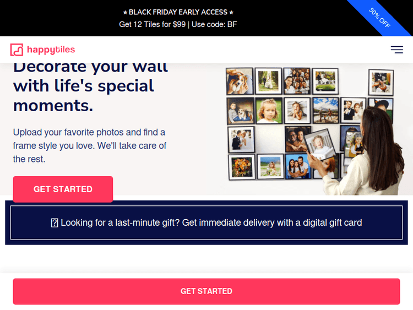Click the Black Friday Early Access headline
The height and width of the screenshot is (310, 413).
click(x=178, y=12)
